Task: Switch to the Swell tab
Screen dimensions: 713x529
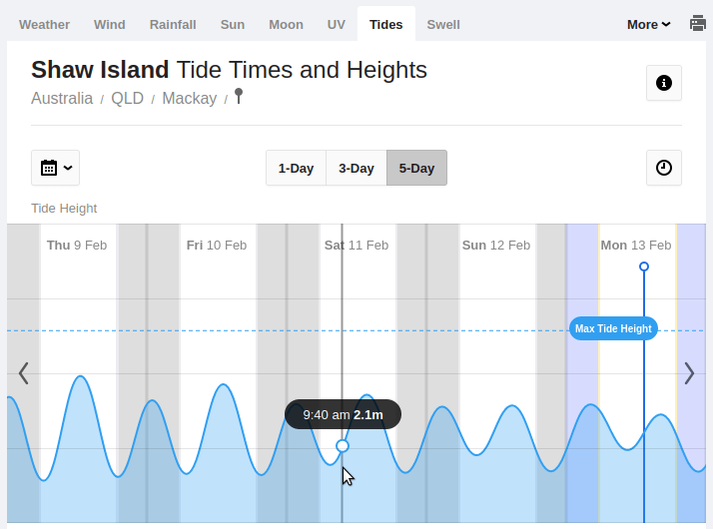Action: (443, 24)
